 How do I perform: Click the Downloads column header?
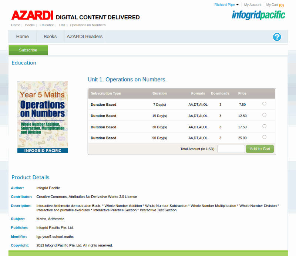coord(220,94)
